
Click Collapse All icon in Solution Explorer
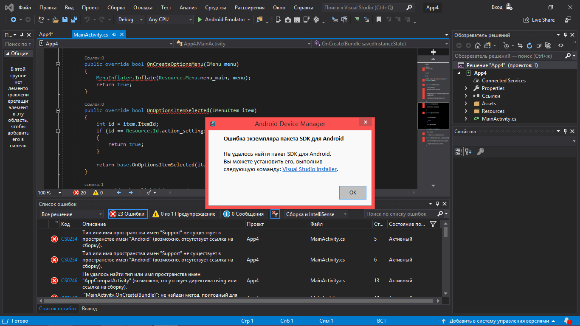[x=539, y=45]
